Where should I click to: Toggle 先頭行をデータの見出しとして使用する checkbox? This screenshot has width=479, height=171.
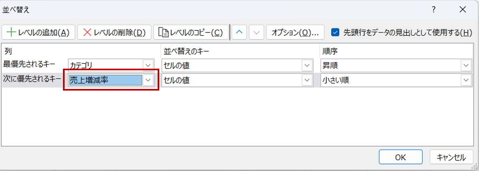[336, 32]
